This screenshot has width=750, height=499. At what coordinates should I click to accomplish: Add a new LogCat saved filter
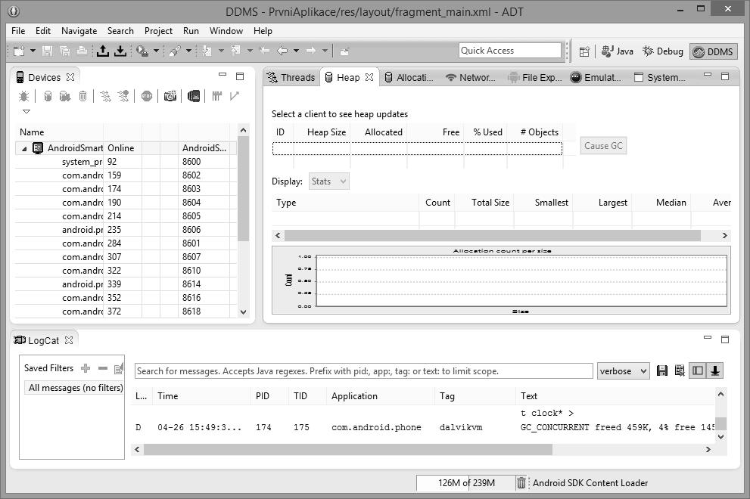(x=86, y=368)
